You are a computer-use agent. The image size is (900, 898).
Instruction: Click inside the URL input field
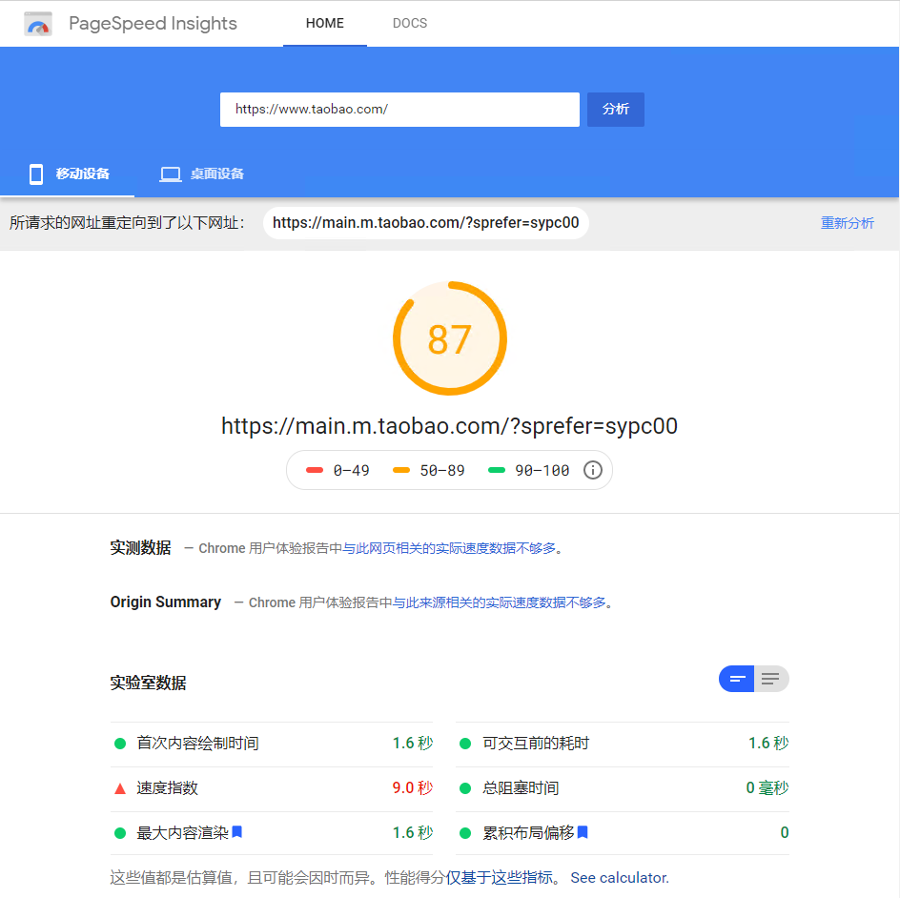click(399, 109)
